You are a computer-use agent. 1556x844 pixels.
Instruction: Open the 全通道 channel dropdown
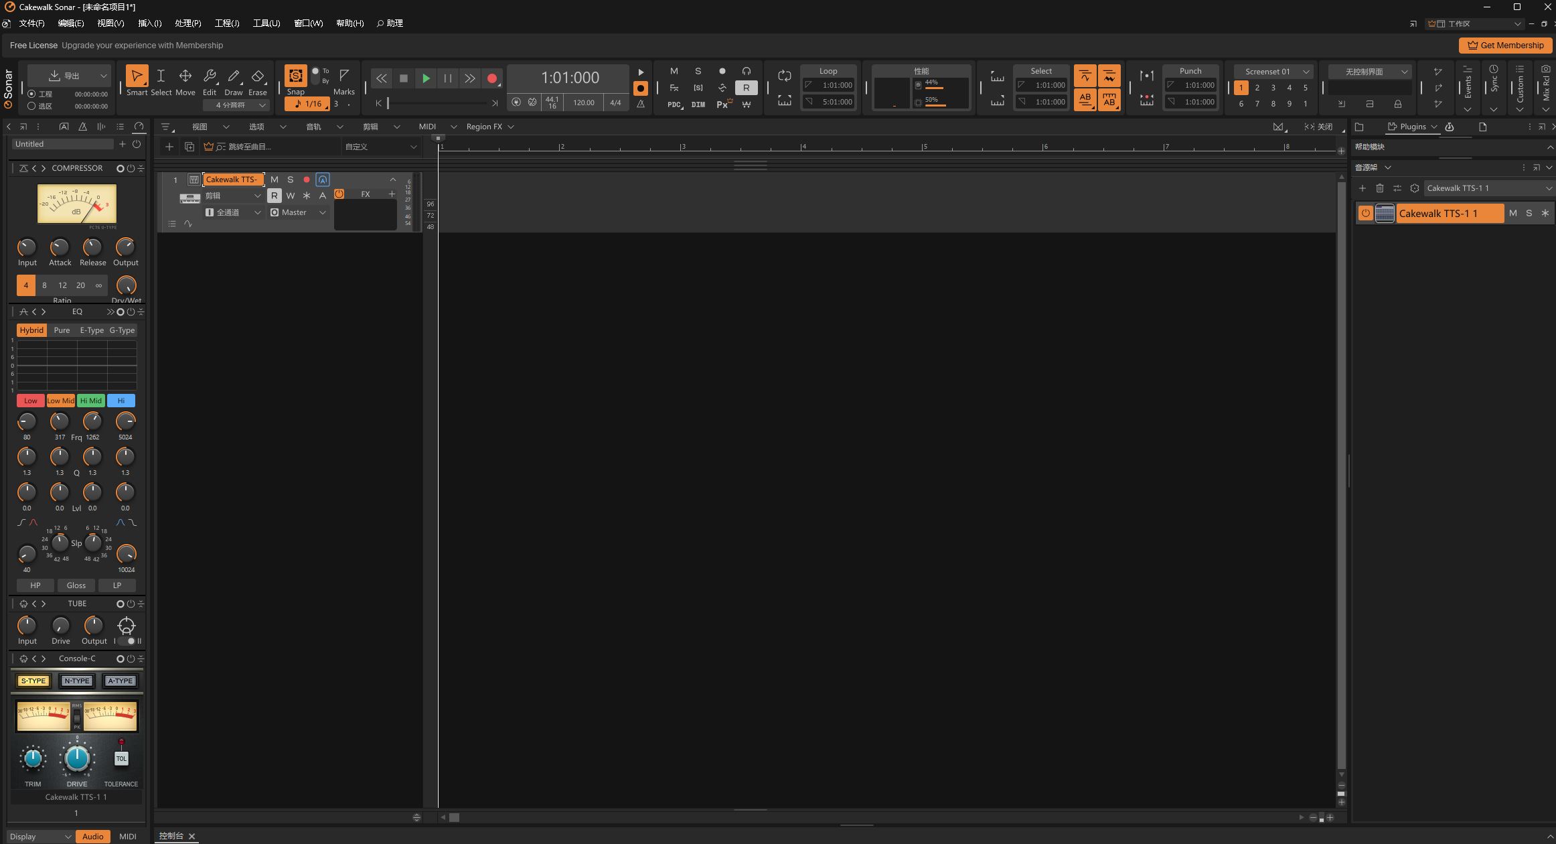click(x=233, y=212)
